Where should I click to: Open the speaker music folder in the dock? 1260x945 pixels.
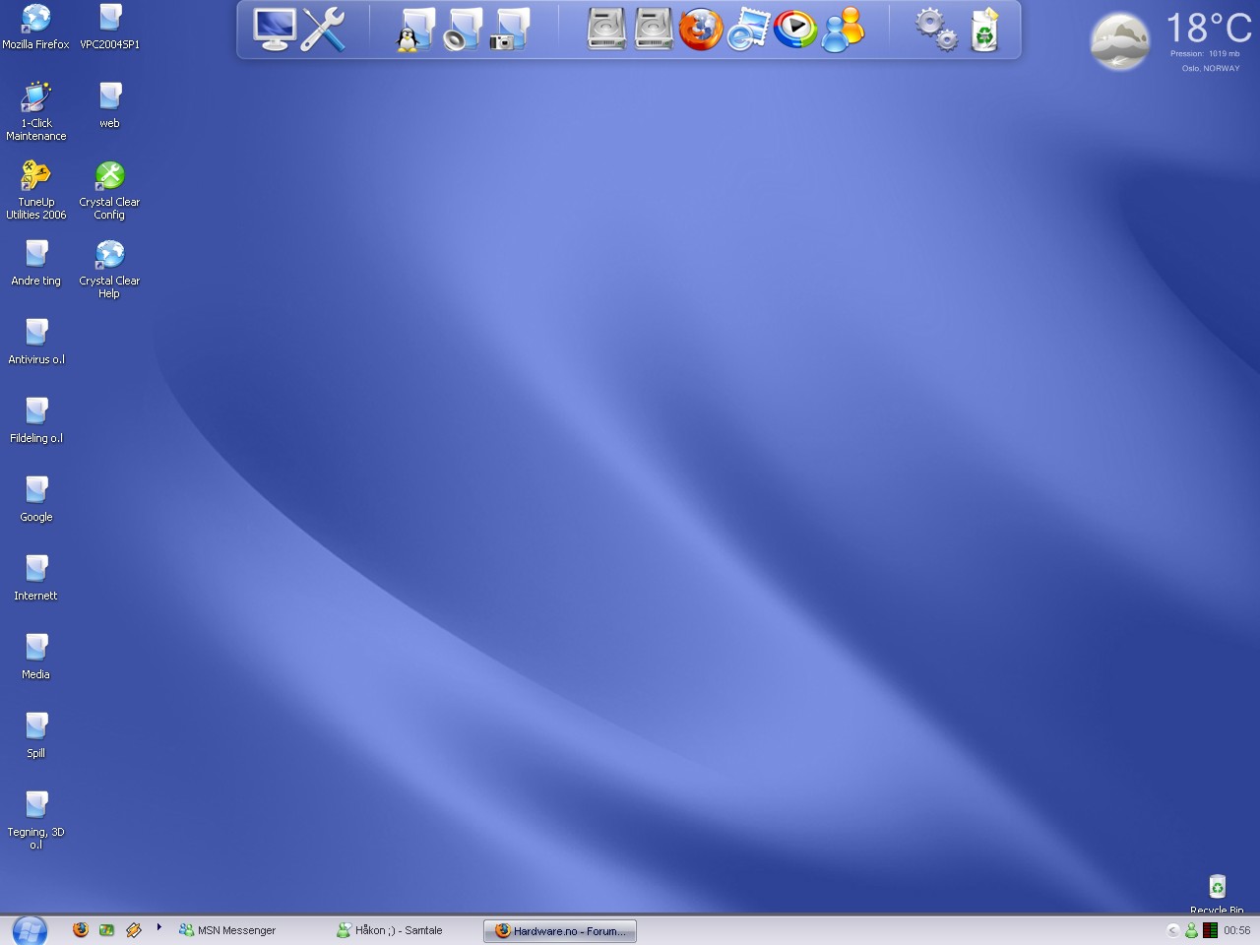(x=463, y=30)
